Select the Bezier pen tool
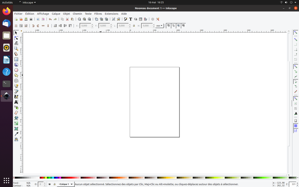The image size is (299, 187). coord(16,91)
